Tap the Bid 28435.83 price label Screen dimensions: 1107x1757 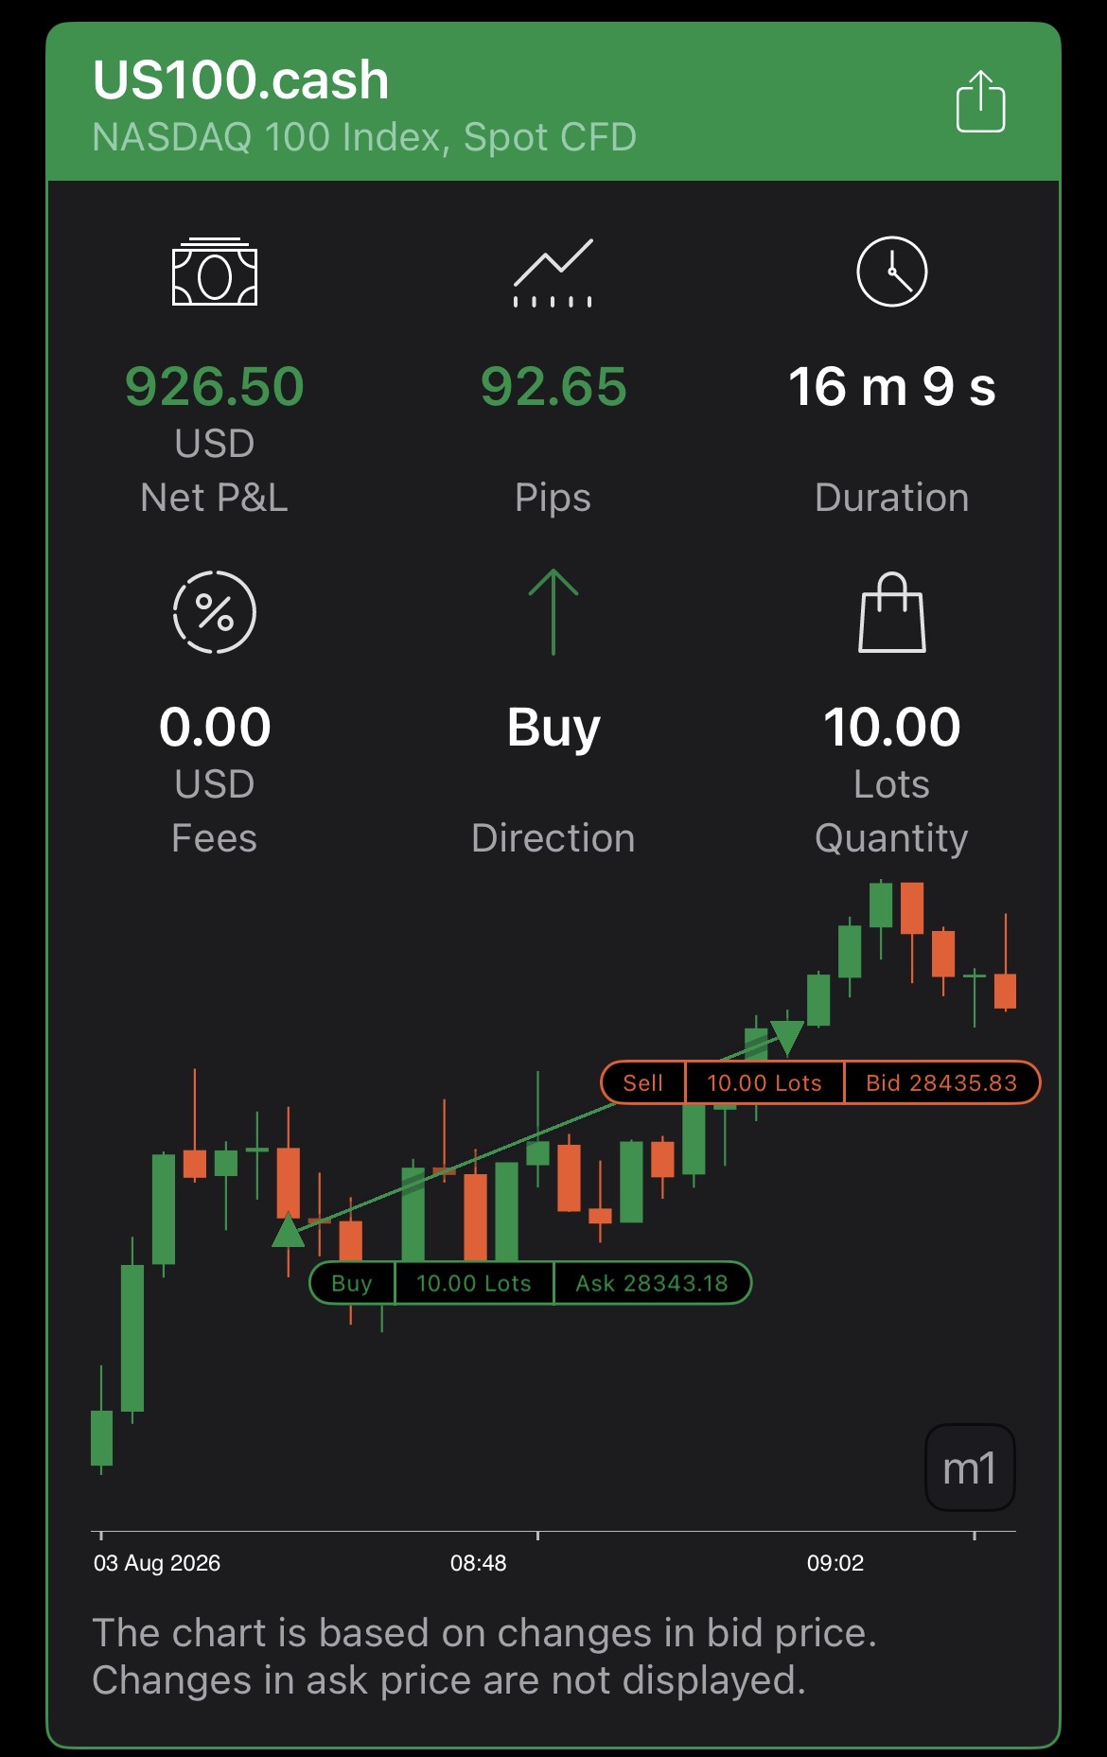click(941, 1082)
